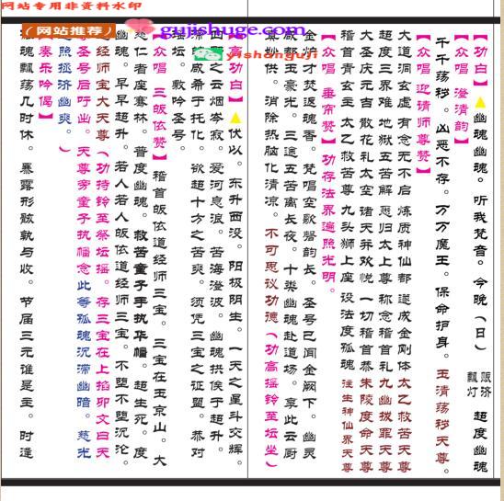504x501 pixels.
Task: Click the orange 网站推荐 badge
Action: [x=69, y=30]
